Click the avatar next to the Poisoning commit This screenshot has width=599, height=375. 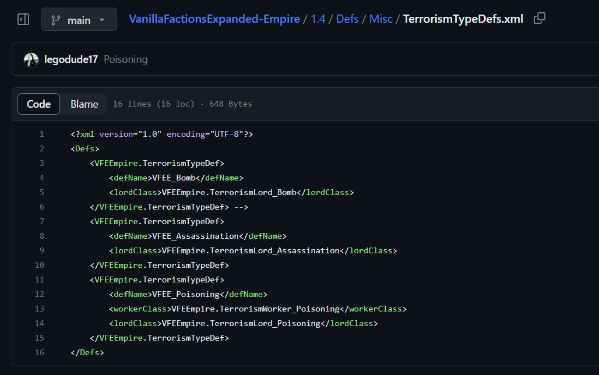pos(30,59)
